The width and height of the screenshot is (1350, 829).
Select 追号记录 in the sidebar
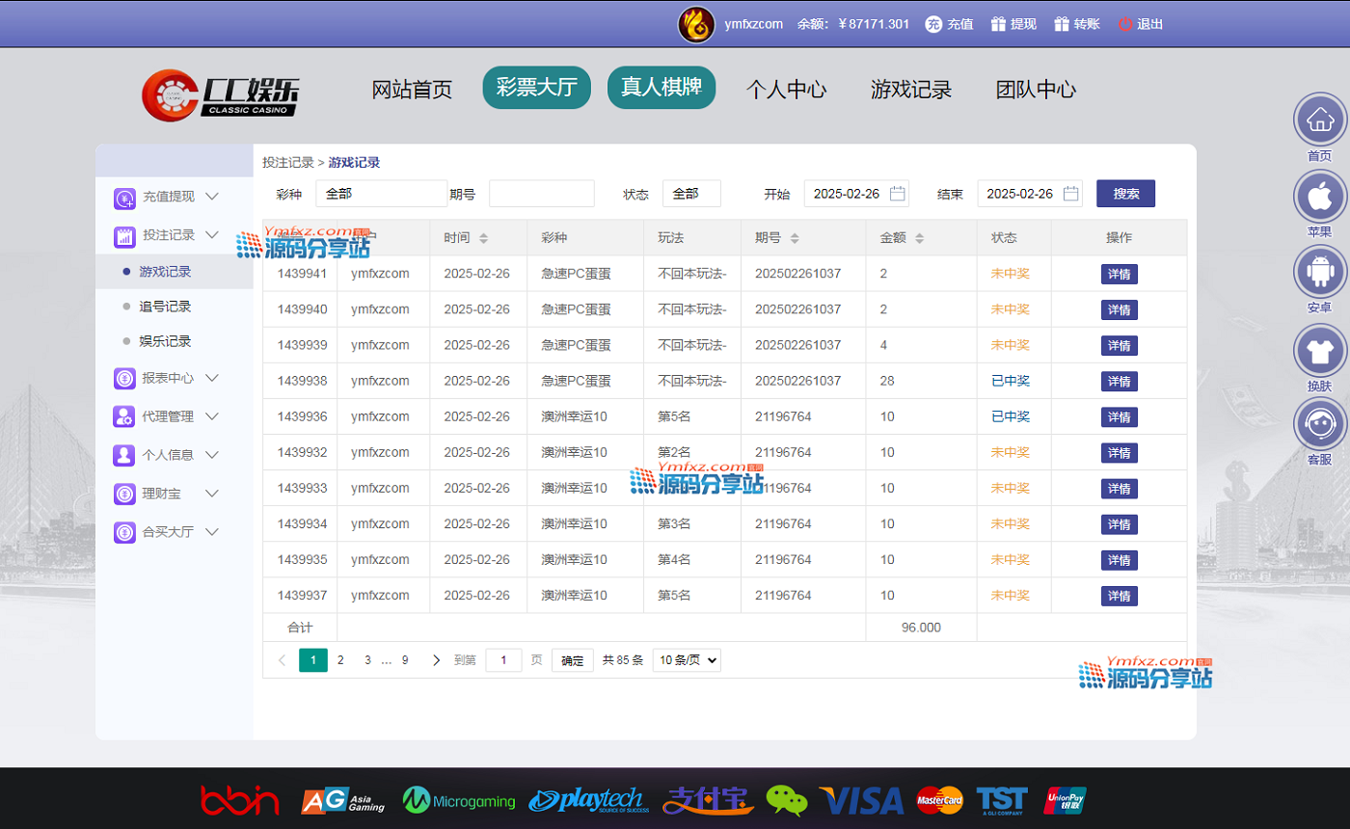click(165, 307)
